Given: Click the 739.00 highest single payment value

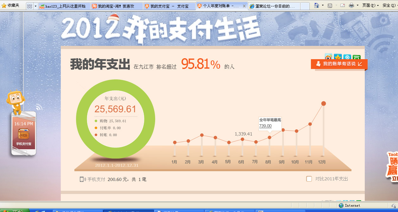Looking at the screenshot, I should 265,126.
